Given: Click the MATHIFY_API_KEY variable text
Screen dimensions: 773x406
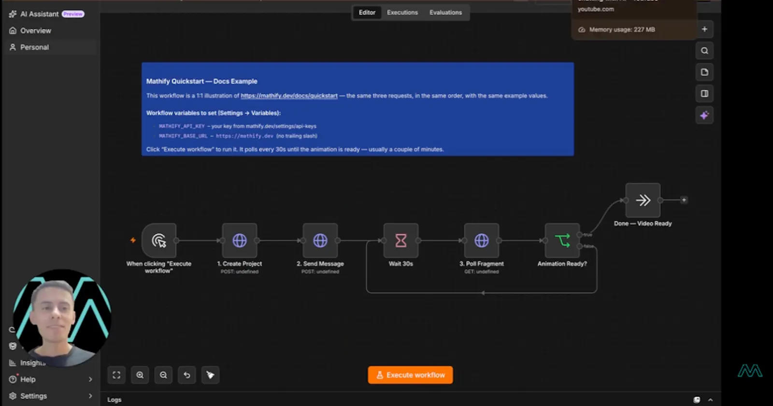Looking at the screenshot, I should click(182, 126).
